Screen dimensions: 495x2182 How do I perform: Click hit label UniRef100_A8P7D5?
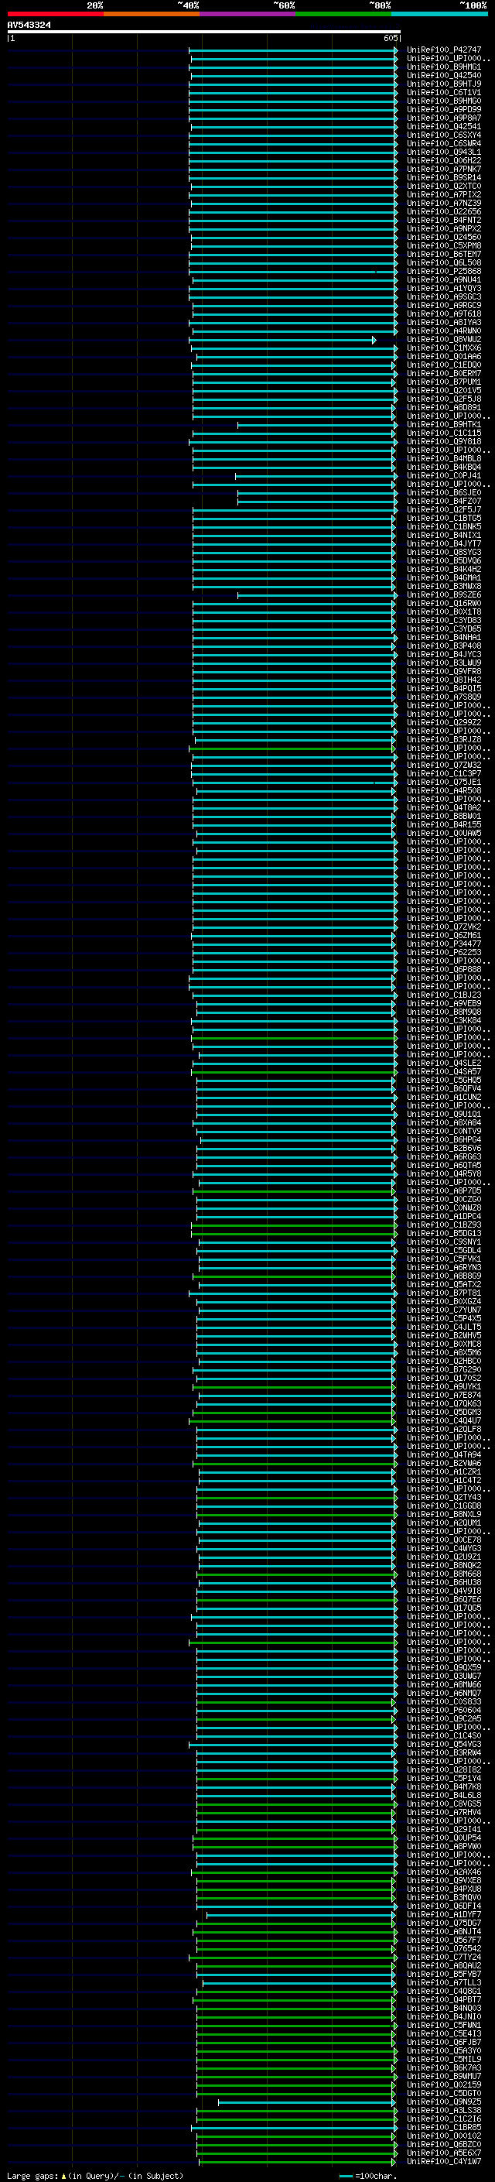click(444, 1191)
